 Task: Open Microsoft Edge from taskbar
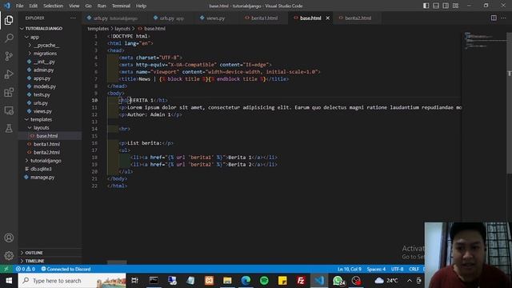(x=246, y=281)
